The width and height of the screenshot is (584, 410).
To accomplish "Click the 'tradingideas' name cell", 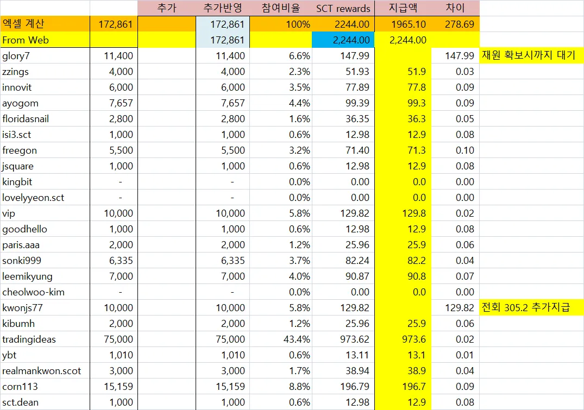I will tap(45, 339).
